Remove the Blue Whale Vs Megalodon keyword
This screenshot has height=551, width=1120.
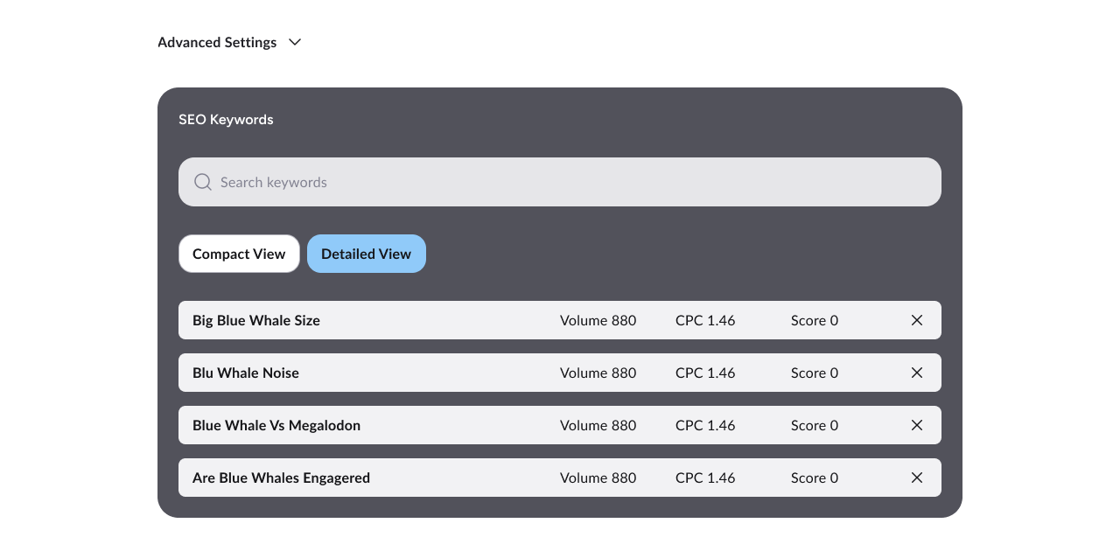[916, 425]
